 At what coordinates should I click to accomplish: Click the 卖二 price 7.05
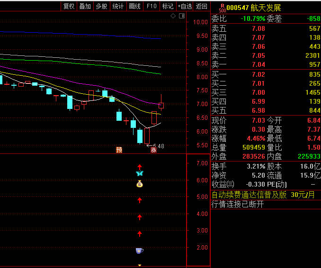click(x=259, y=55)
